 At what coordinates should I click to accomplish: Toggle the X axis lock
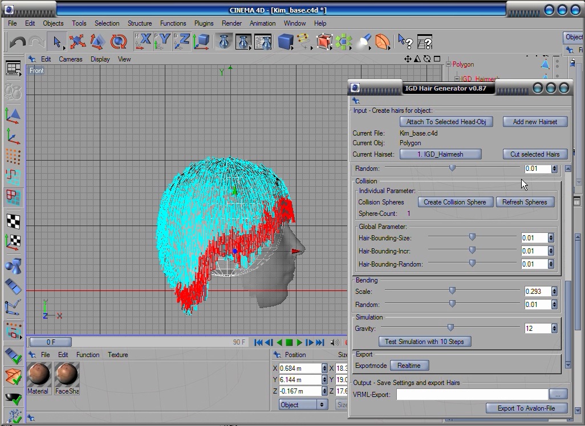143,42
